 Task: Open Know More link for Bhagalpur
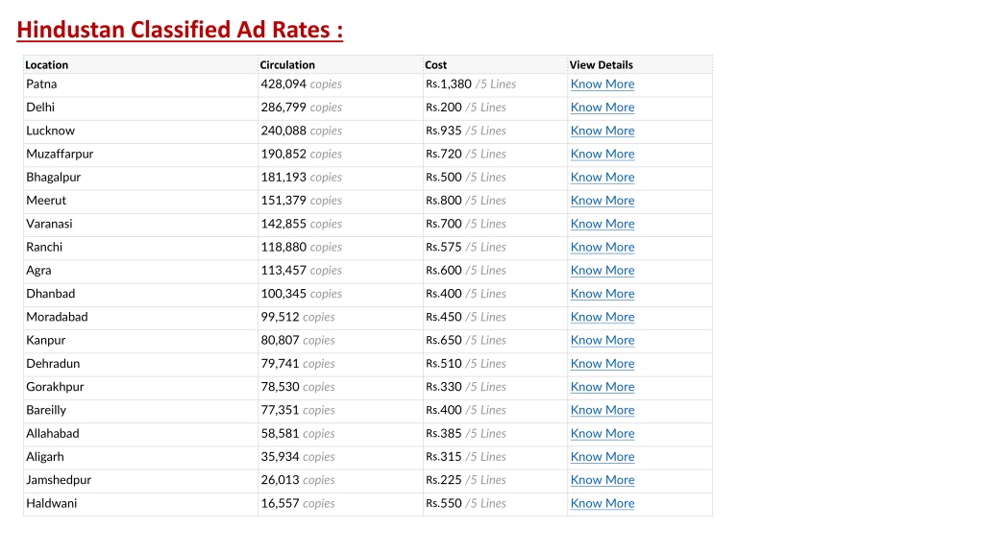pos(602,177)
